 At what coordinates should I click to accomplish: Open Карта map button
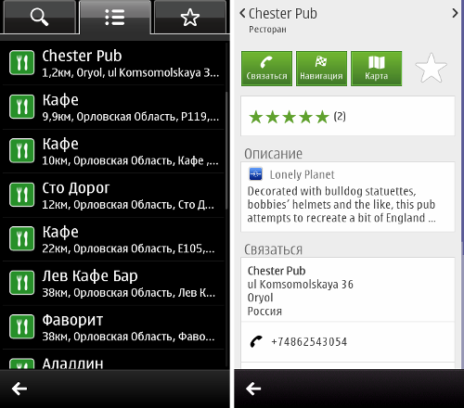click(376, 69)
